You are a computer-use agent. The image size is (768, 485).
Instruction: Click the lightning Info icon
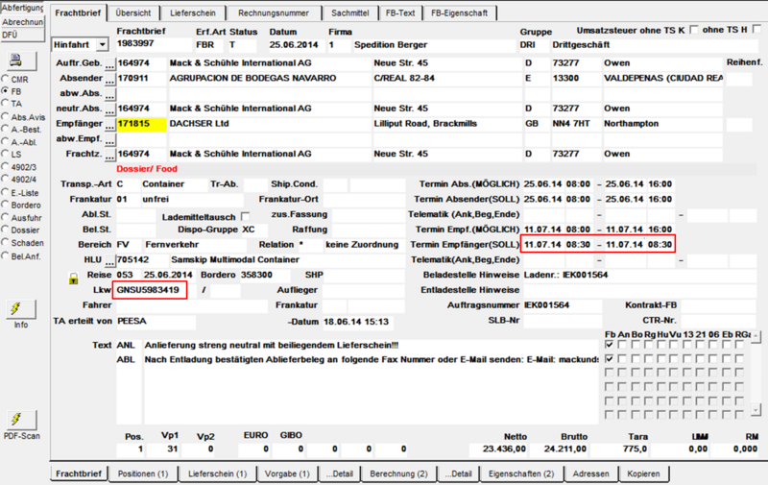point(20,309)
